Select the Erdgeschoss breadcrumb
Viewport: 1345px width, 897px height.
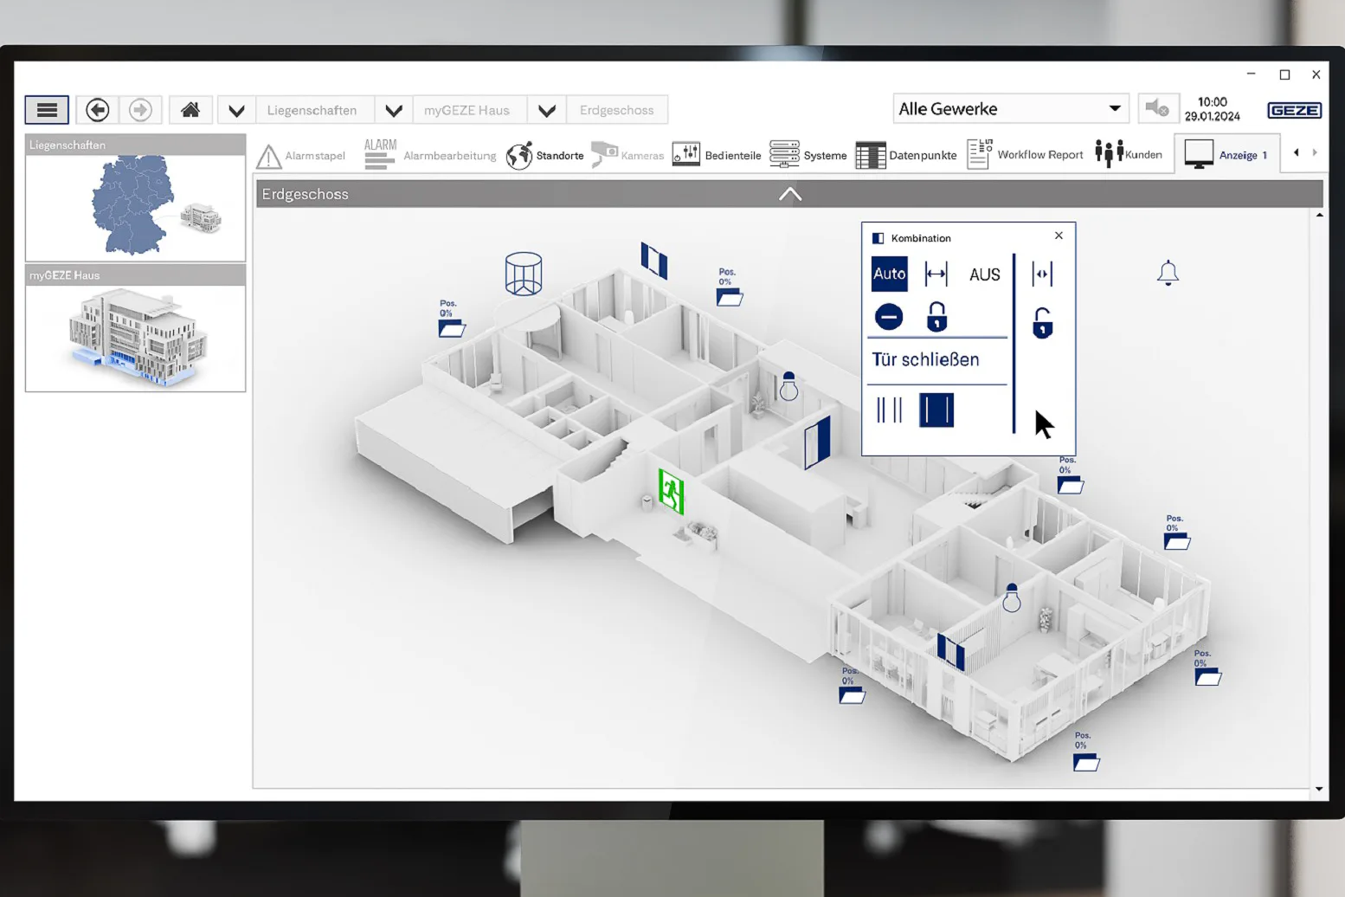pos(617,111)
